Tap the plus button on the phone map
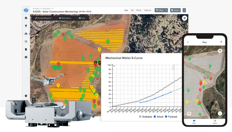This screenshot has height=132, width=232. [x=220, y=113]
